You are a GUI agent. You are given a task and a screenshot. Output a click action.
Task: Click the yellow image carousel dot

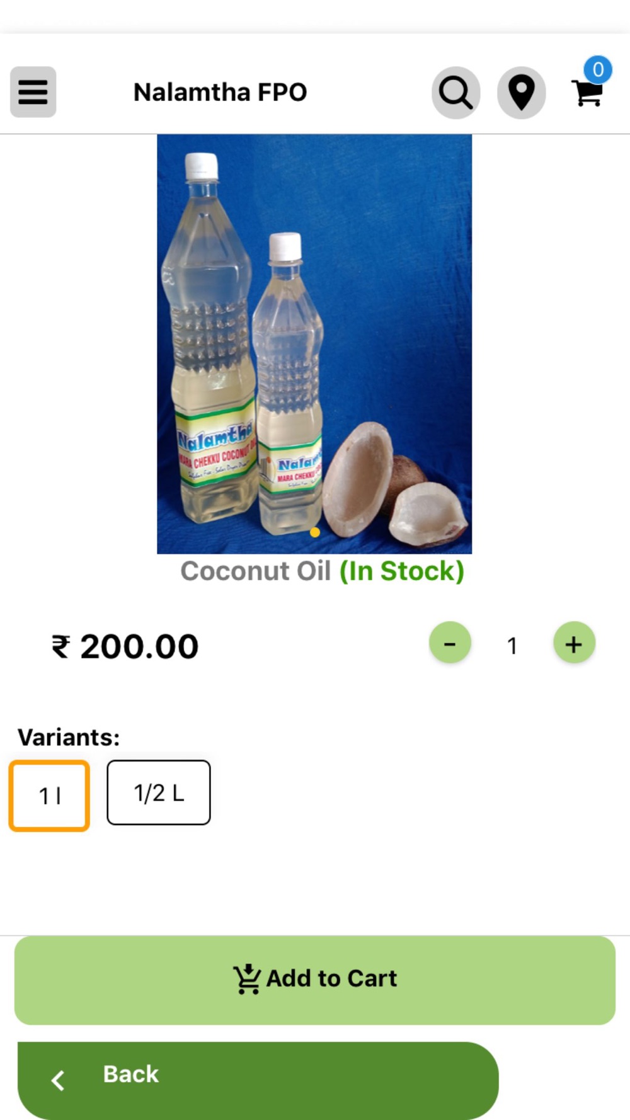coord(315,532)
